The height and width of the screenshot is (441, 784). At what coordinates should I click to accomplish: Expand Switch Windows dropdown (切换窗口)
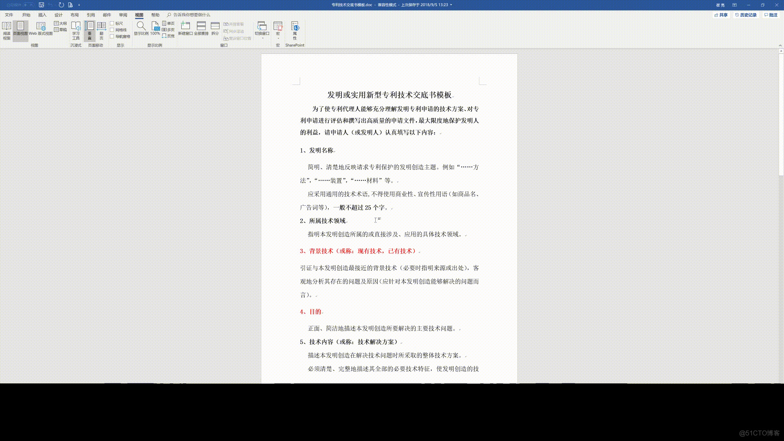(262, 38)
